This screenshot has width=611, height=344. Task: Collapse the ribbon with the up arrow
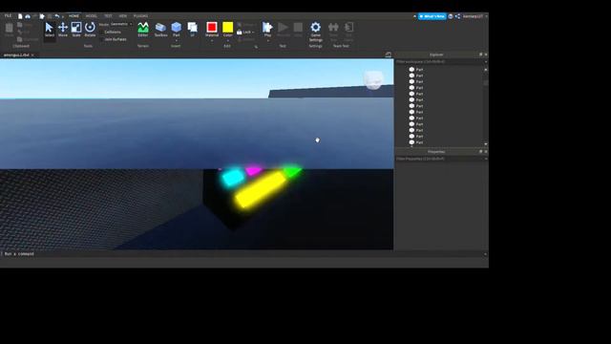click(x=414, y=16)
